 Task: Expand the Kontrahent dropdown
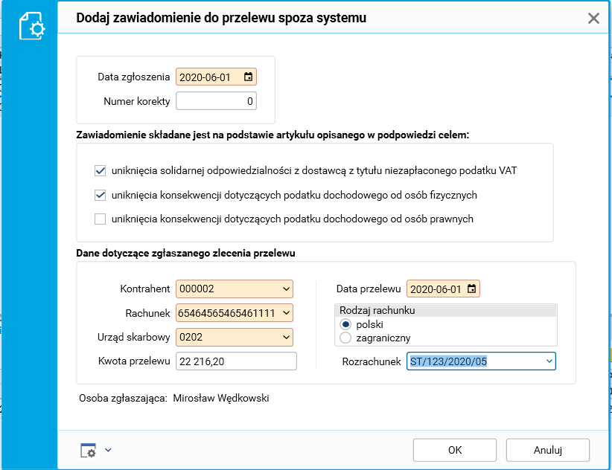tap(287, 289)
